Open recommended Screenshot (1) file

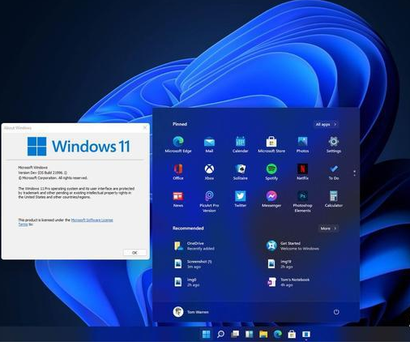click(193, 264)
